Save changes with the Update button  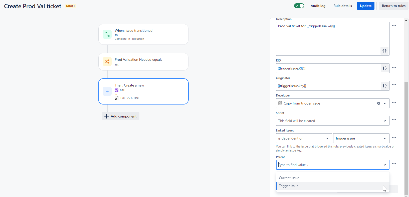(x=366, y=6)
